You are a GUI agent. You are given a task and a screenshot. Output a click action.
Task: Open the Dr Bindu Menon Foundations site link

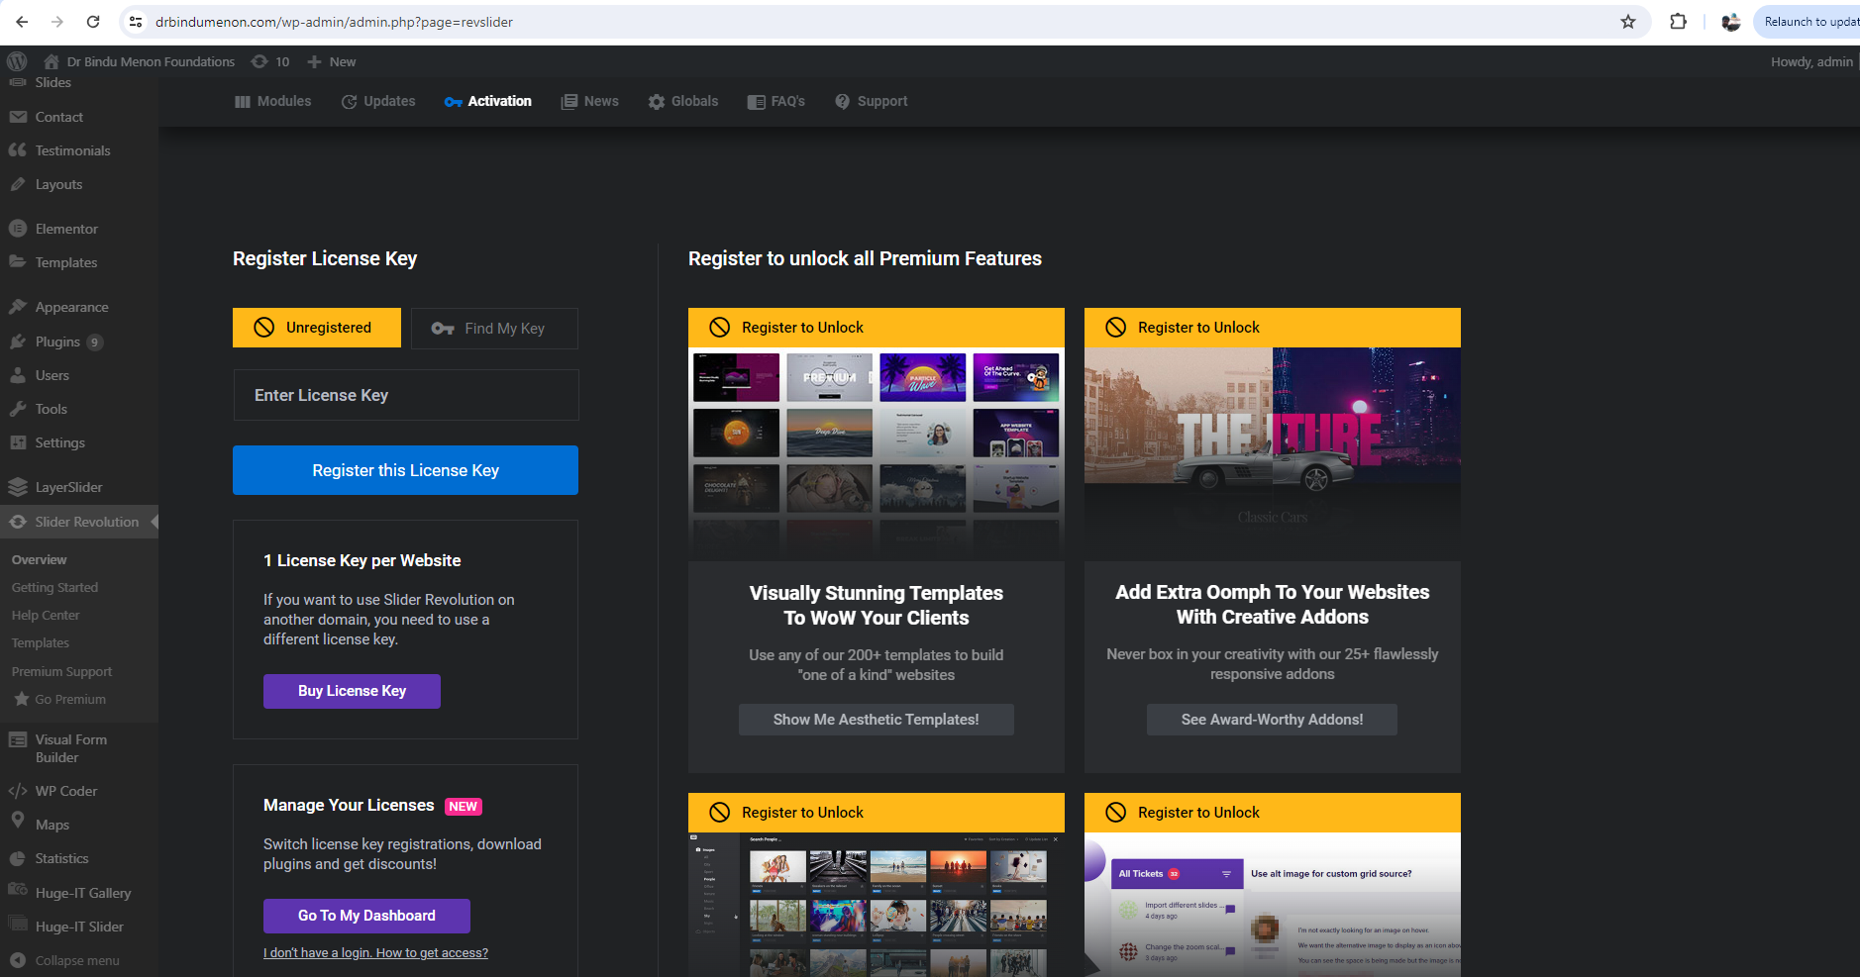(x=139, y=61)
